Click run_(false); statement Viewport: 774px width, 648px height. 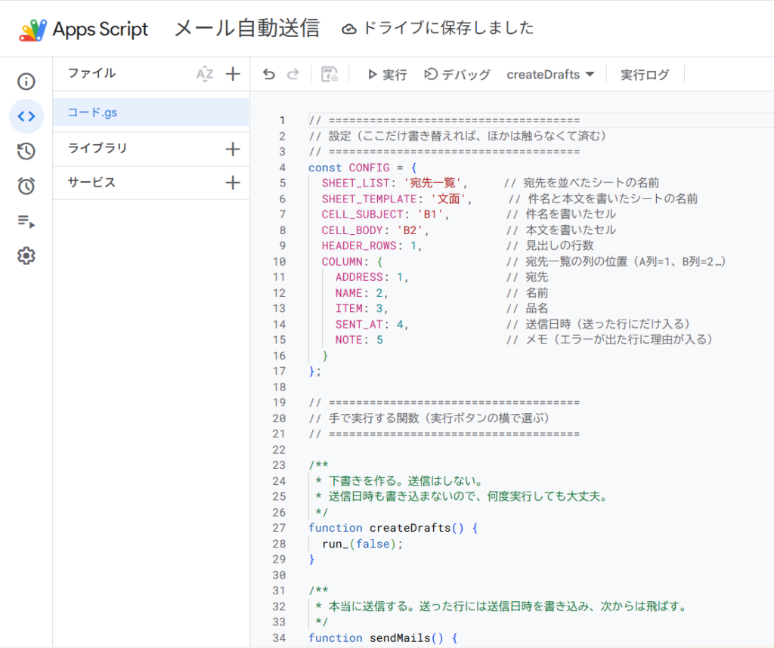[362, 544]
